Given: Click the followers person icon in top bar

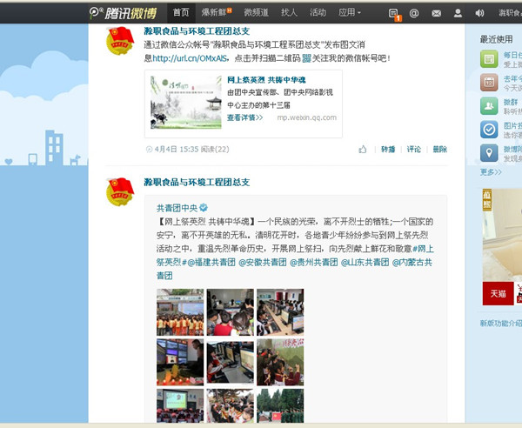Looking at the screenshot, I should [x=458, y=13].
